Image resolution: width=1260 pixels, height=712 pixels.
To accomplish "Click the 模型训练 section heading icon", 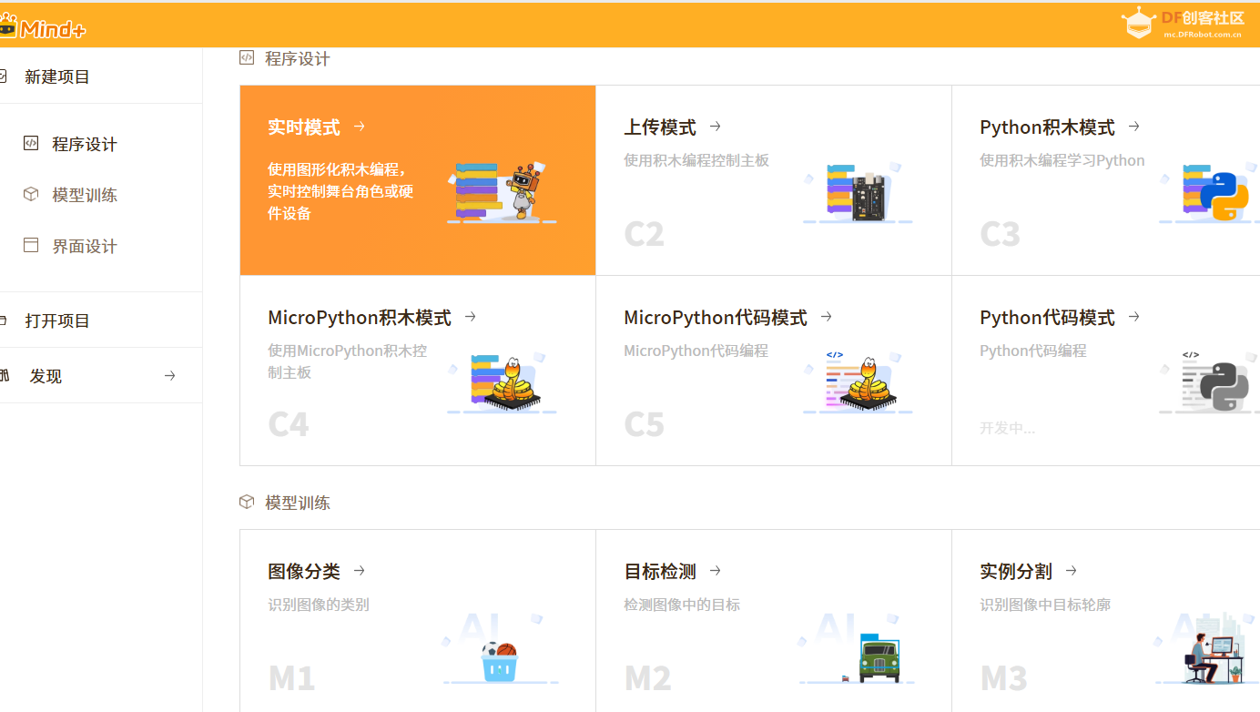I will tap(247, 502).
